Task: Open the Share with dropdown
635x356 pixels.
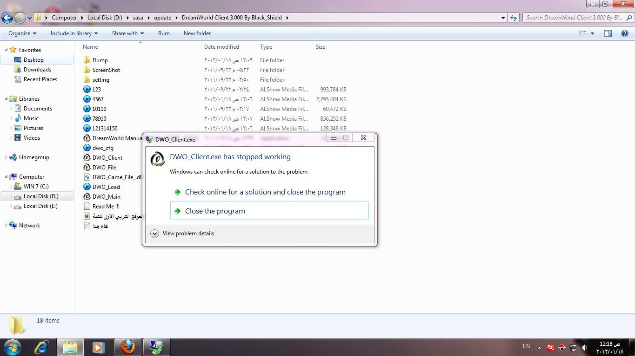Action: [x=128, y=33]
